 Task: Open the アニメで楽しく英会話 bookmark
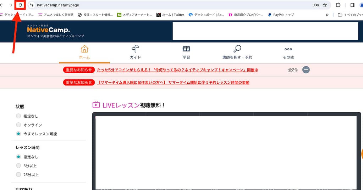click(56, 15)
